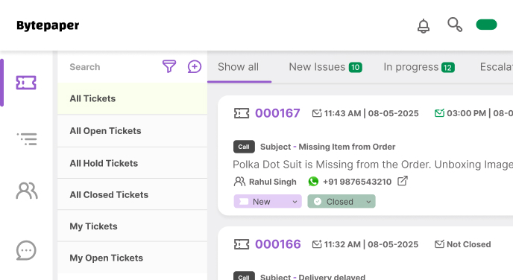Select All Hold Tickets view

click(x=132, y=163)
